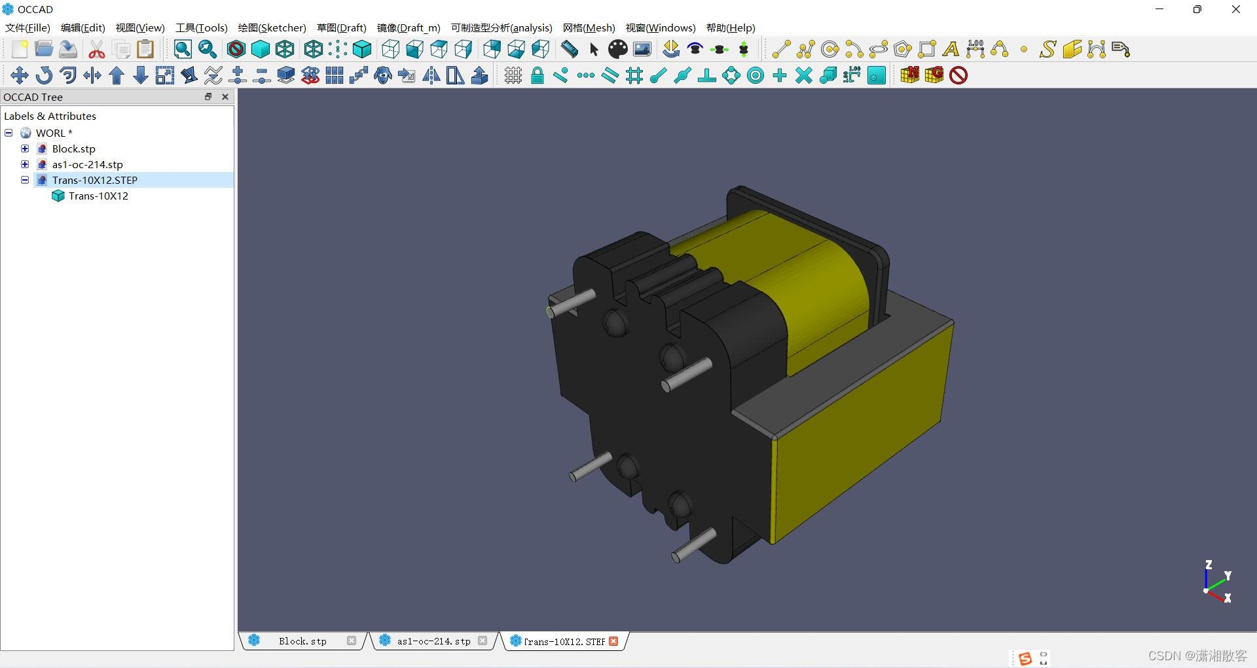Open the Sketcher menu
The image size is (1257, 668).
272,27
